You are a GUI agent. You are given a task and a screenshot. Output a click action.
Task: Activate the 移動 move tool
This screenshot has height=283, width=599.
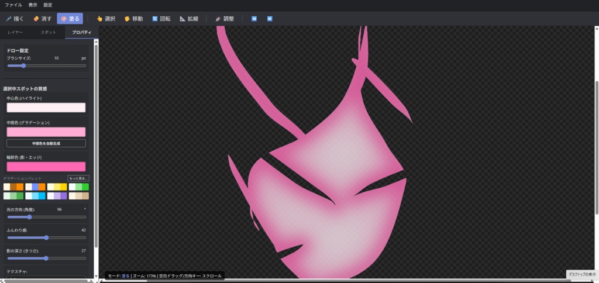[134, 19]
